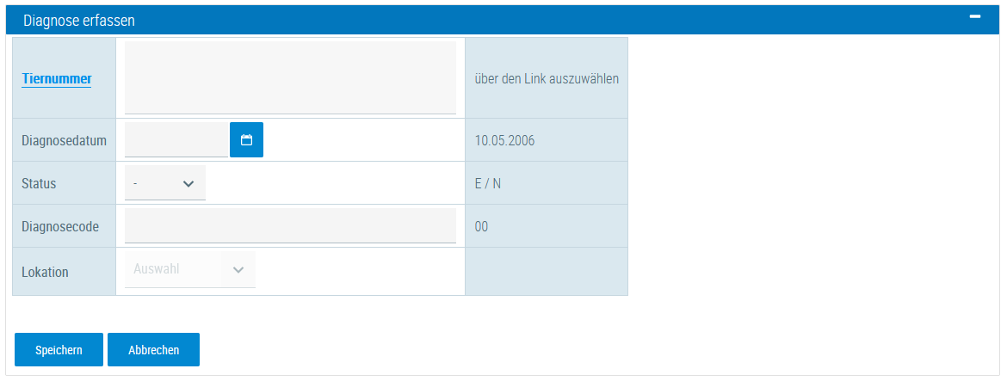The width and height of the screenshot is (1007, 381).
Task: Select the Diagnosecode input field
Action: coord(290,226)
